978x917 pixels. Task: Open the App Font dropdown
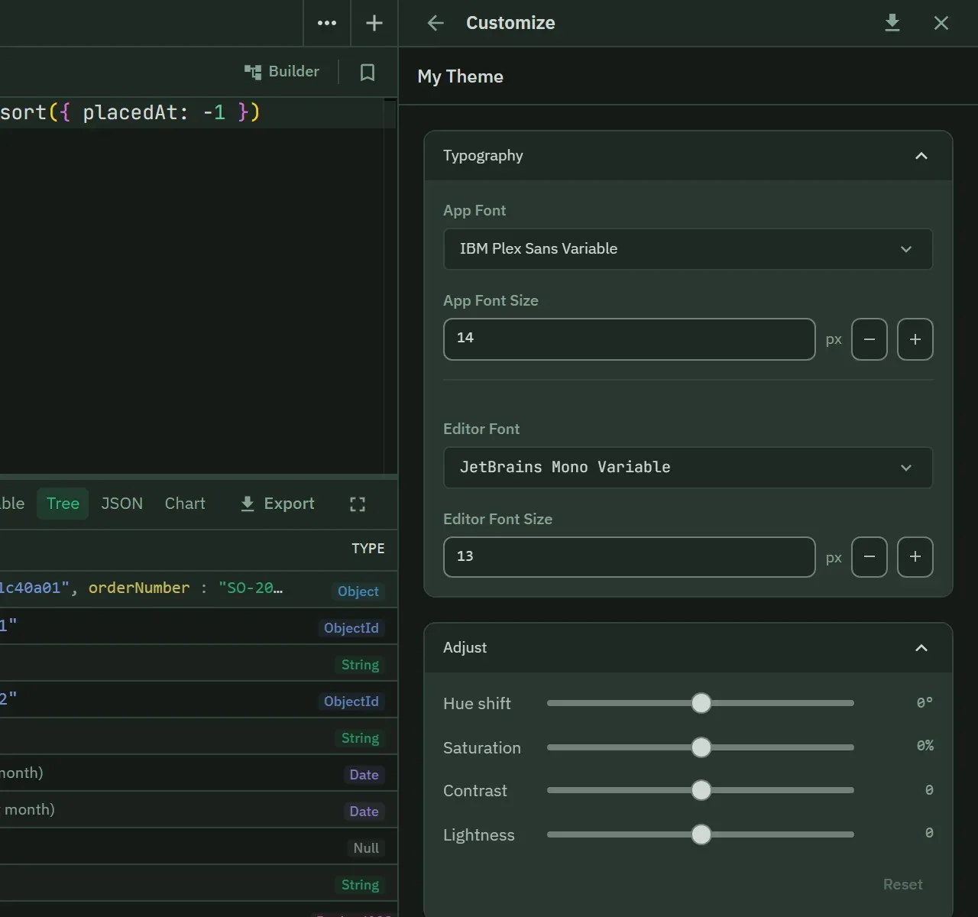688,249
